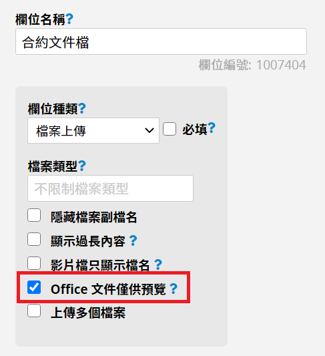Click the Office 文件僅供預覽 label text
Viewport: 325px width, 356px height.
[108, 289]
